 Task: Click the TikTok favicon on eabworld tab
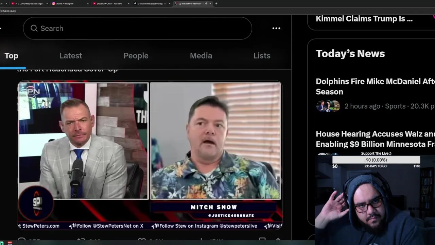(135, 3)
